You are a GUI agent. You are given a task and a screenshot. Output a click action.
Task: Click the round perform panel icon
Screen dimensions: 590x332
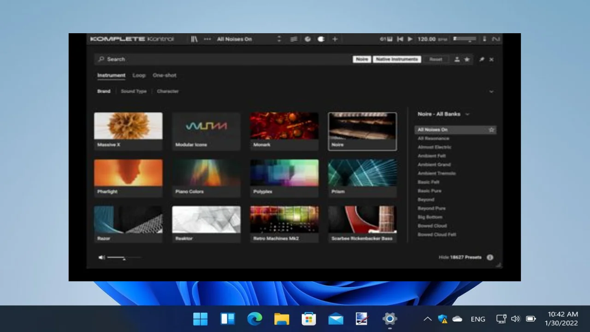point(308,39)
